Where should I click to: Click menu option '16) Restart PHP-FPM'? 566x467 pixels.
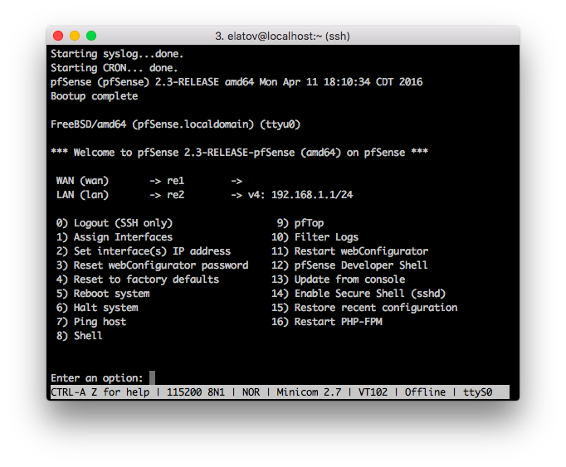pyautogui.click(x=327, y=322)
